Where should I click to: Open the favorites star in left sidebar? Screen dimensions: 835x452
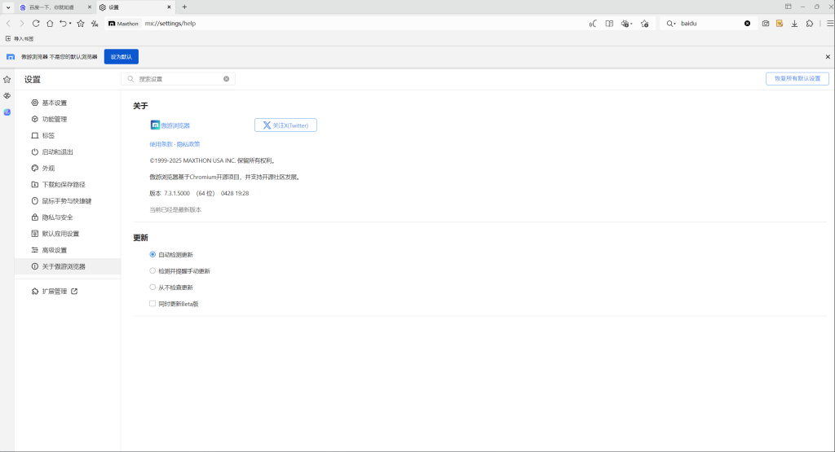coord(7,79)
